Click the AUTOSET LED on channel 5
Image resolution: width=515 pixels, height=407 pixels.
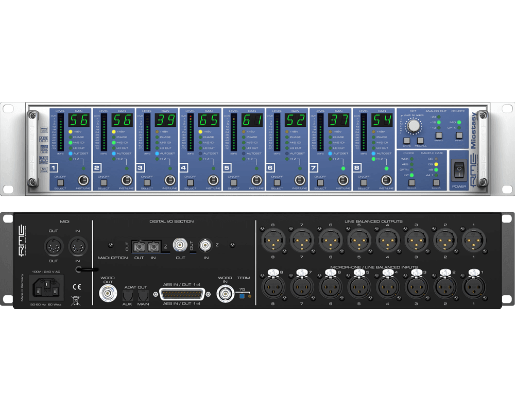244,154
